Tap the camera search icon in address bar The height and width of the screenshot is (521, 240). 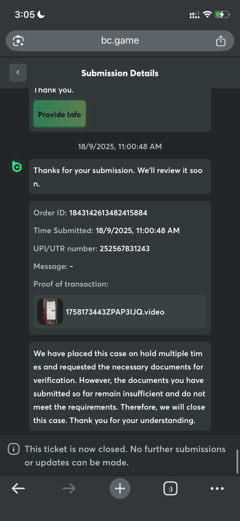click(18, 41)
